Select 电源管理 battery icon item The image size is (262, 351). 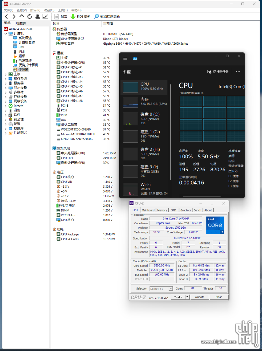16,60
